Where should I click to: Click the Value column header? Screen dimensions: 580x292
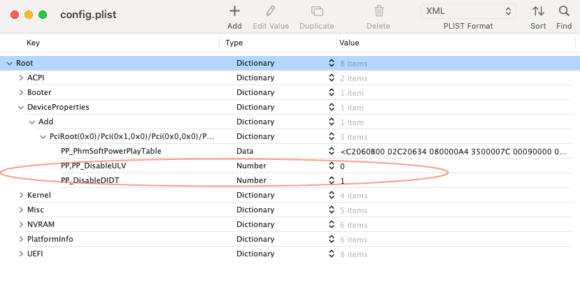[x=349, y=43]
